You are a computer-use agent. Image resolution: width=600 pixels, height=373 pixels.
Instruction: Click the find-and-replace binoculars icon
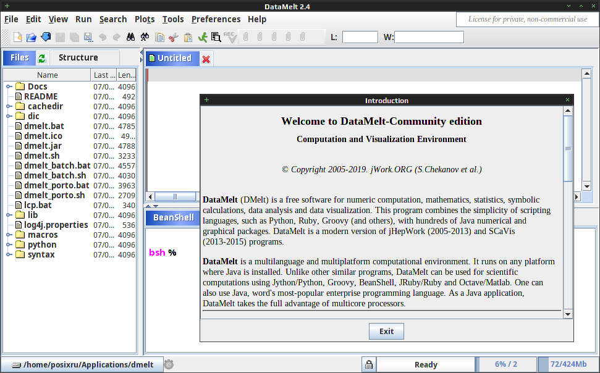point(145,37)
